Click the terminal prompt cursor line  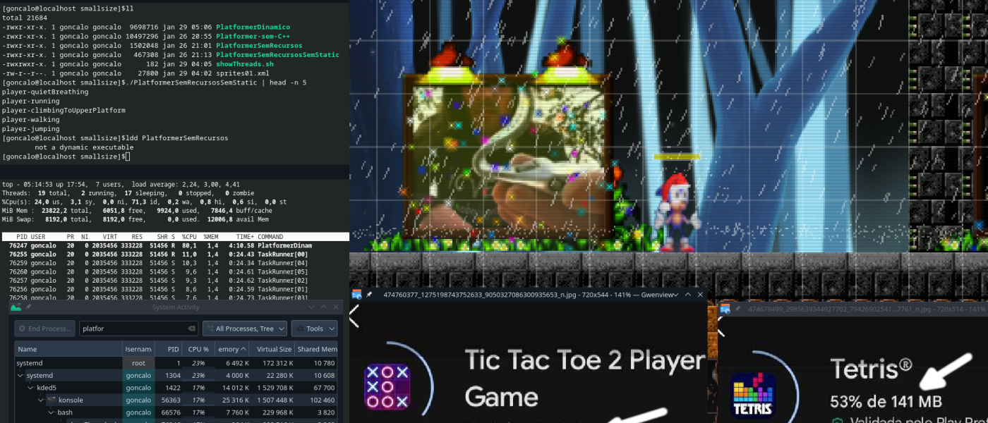coord(65,157)
